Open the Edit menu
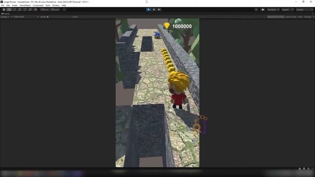315x177 pixels. coord(8,5)
